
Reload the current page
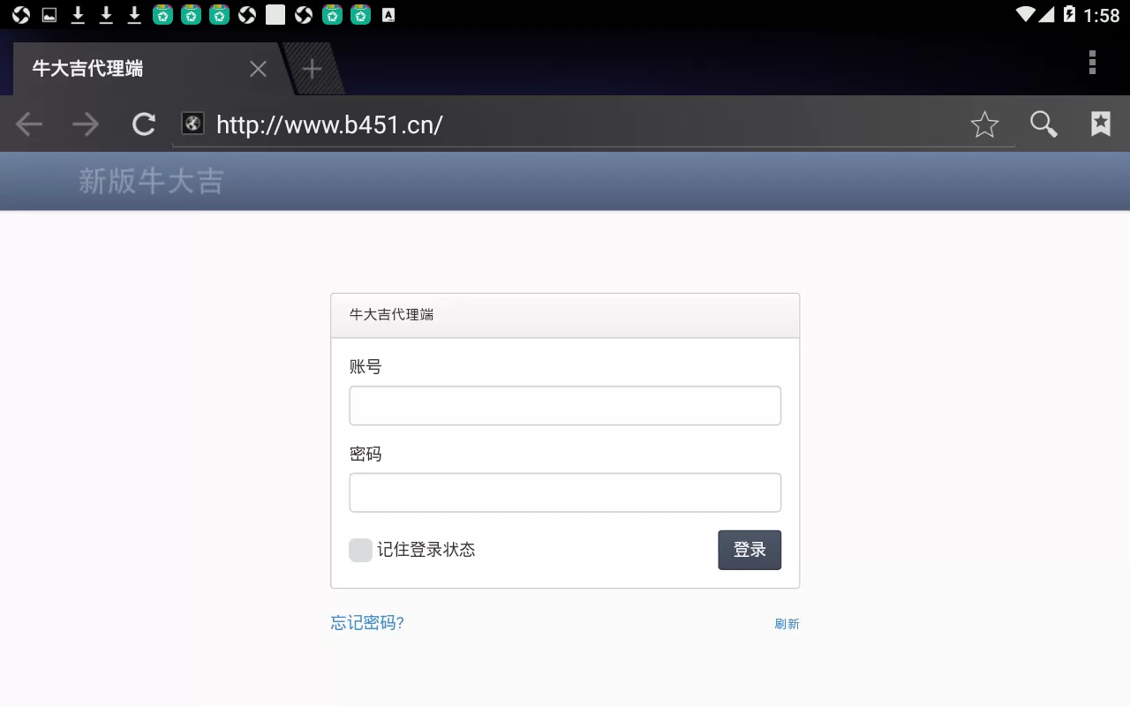pos(143,124)
